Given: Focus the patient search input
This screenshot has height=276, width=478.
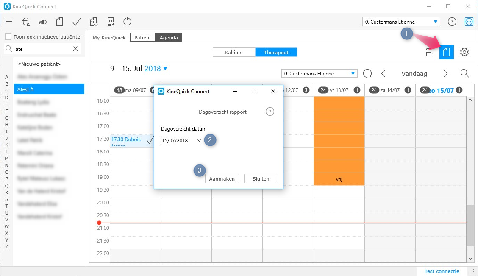Looking at the screenshot, I should (43, 49).
